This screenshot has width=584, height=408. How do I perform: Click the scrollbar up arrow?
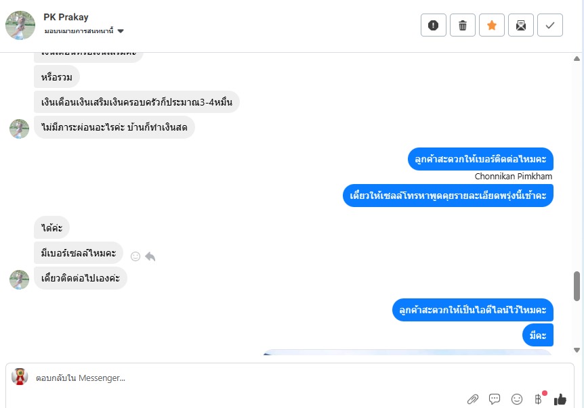pos(577,58)
